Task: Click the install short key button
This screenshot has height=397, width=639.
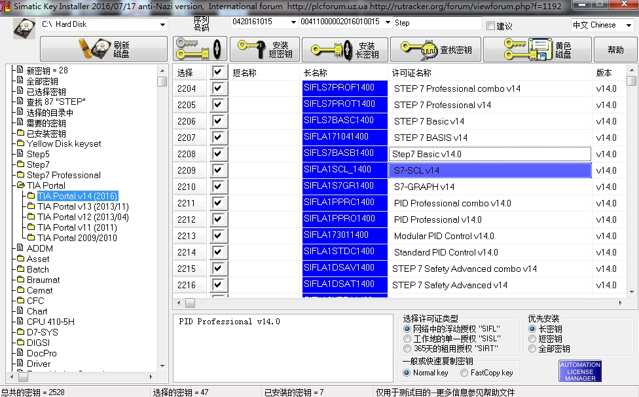Action: click(265, 49)
